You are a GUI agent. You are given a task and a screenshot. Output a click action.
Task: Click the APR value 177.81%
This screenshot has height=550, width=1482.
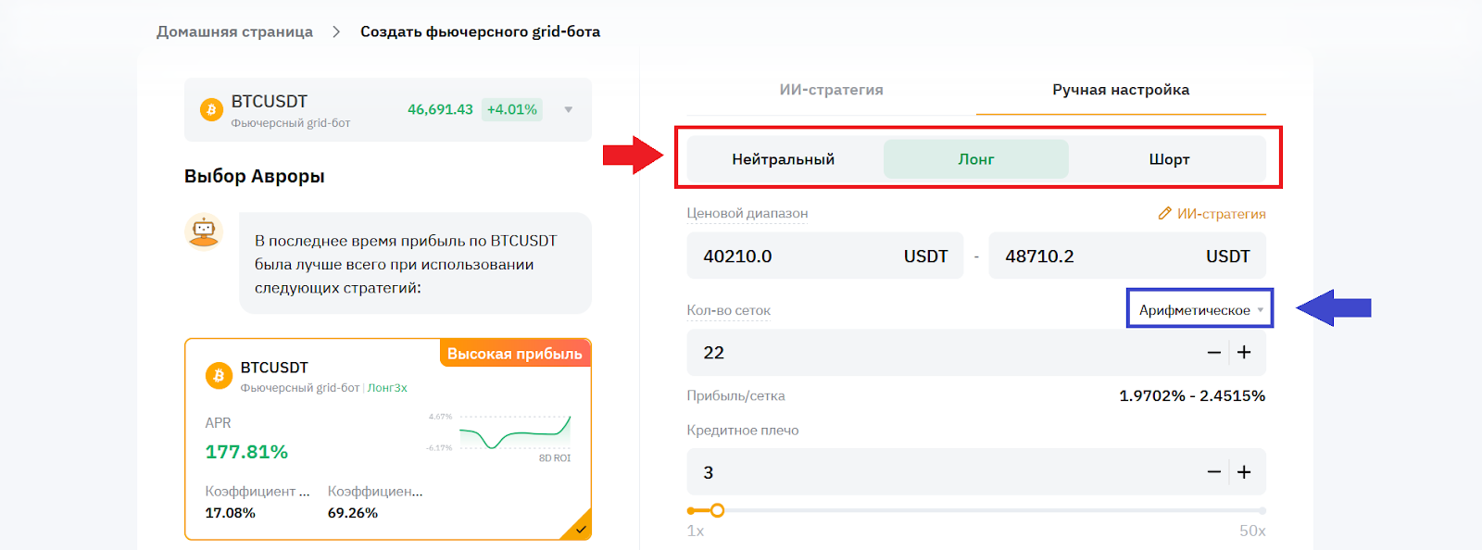point(246,452)
